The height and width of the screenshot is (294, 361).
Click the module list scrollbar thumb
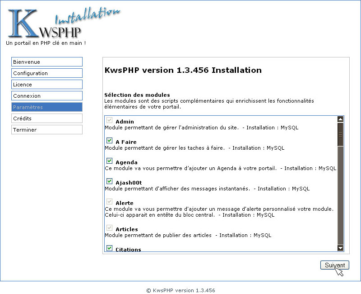pos(340,134)
